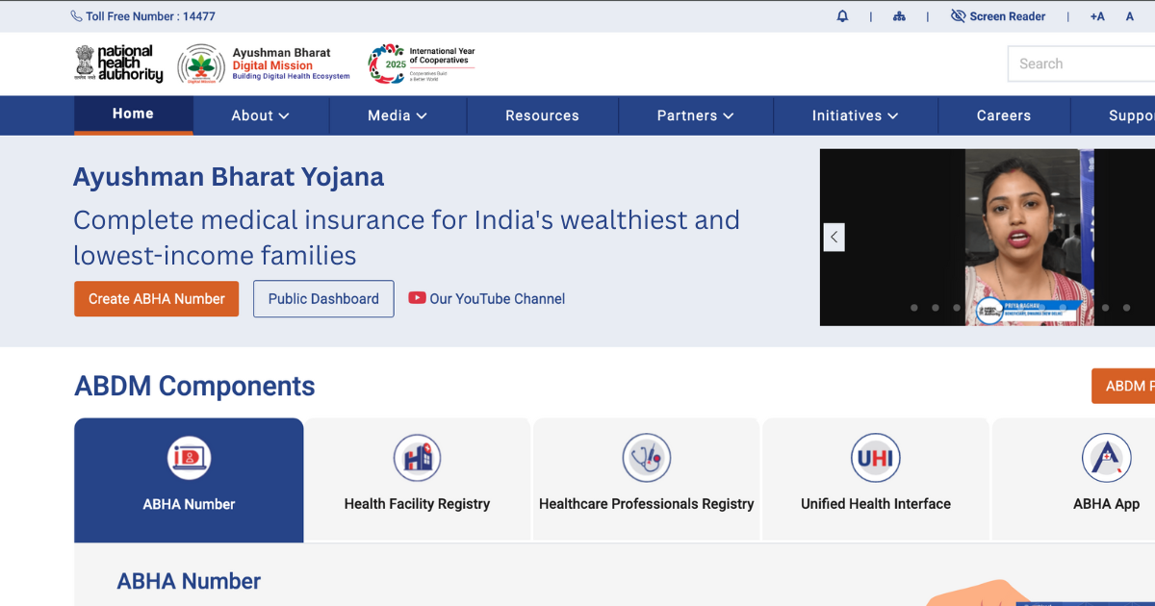Open the Public Dashboard button
The width and height of the screenshot is (1155, 606).
(x=323, y=298)
